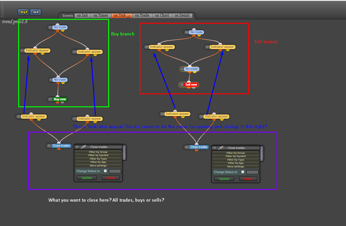Viewport: 346px width, 226px height.
Task: Switch to the on Trade event tab
Action: (x=142, y=16)
